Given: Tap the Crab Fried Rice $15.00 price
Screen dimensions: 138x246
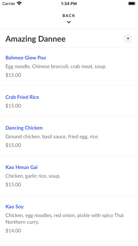Looking at the screenshot, I should 13,106.
